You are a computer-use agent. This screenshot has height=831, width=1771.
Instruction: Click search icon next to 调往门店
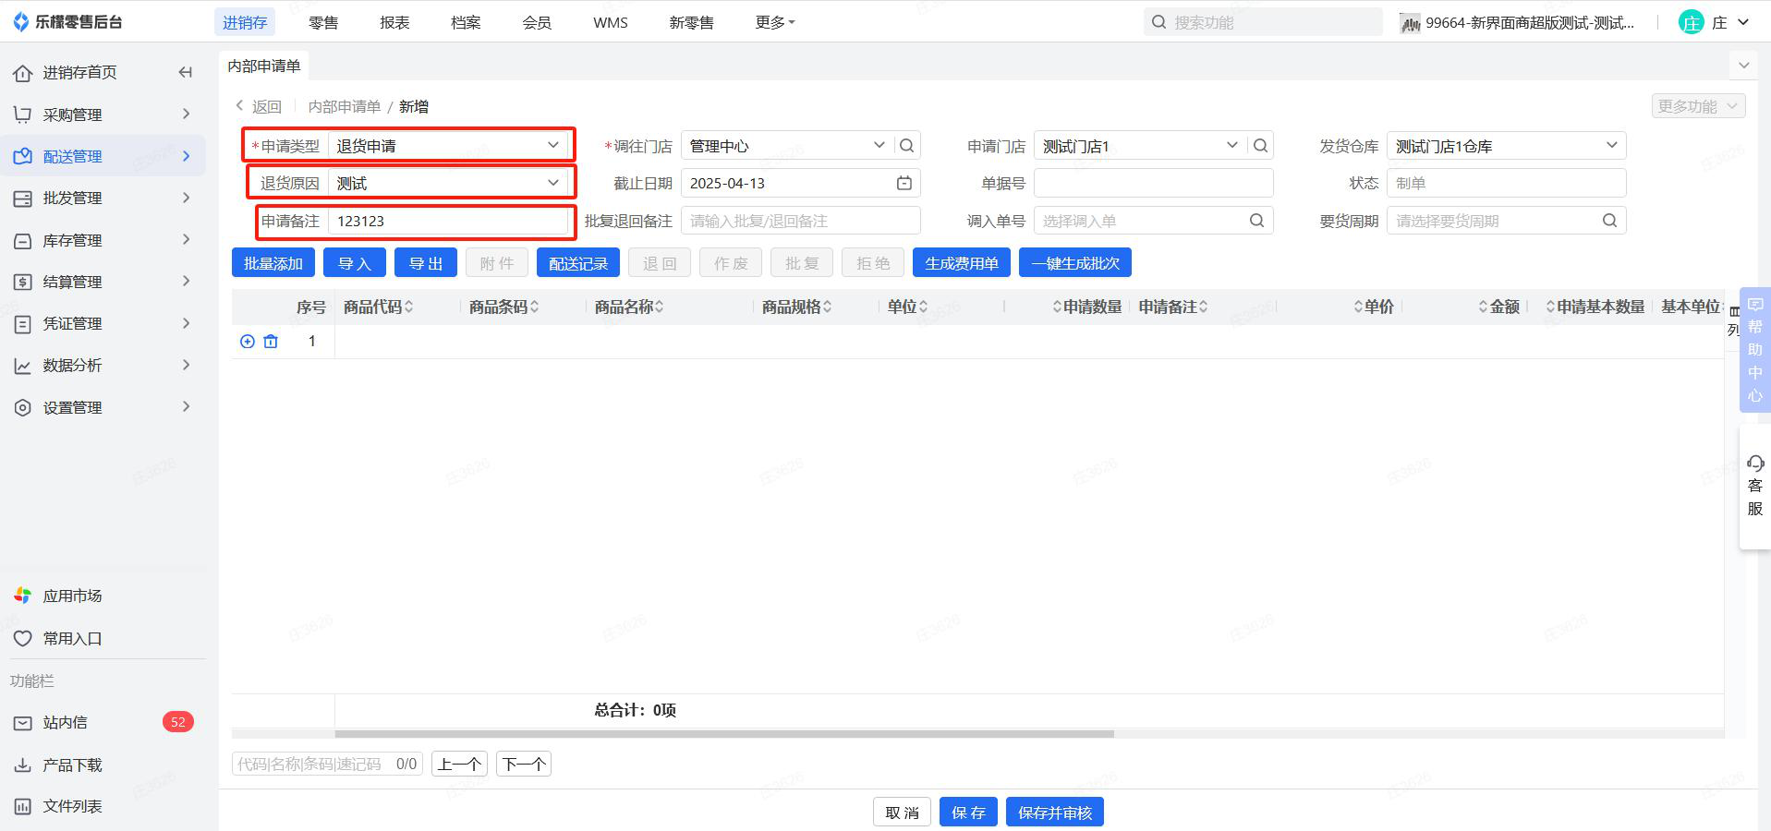(906, 146)
